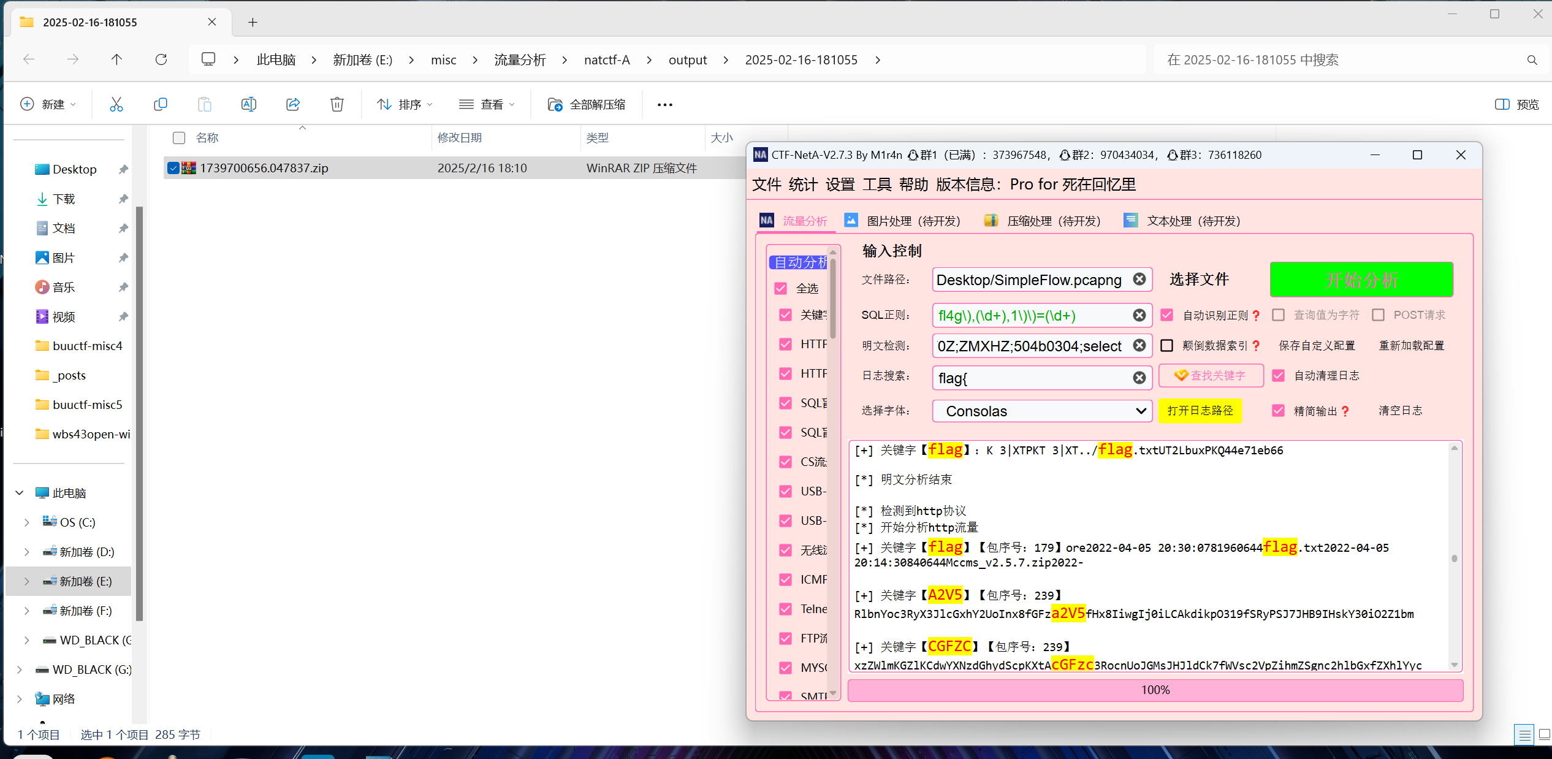Click help question mark beside 精简输出
This screenshot has width=1552, height=759.
1345,411
